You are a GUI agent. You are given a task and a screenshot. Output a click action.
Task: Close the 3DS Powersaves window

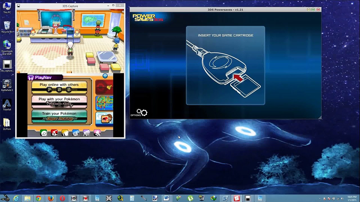click(318, 10)
